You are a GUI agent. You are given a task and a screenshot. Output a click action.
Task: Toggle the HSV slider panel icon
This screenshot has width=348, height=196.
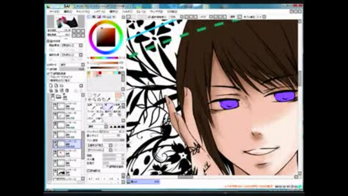tap(99, 17)
